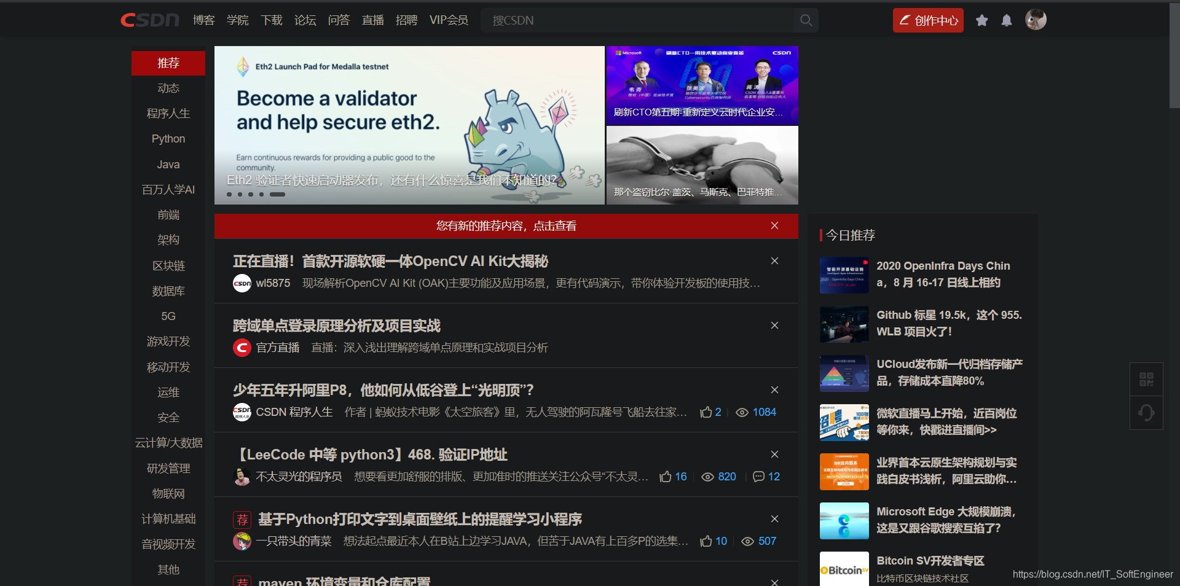Click the 1084 views count on 阿里P8 article
1180x586 pixels.
pyautogui.click(x=764, y=412)
